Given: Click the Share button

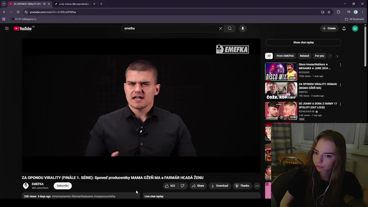Looking at the screenshot, I should click(198, 186).
